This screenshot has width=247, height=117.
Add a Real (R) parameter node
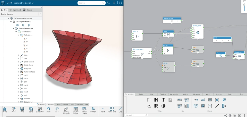156,106
